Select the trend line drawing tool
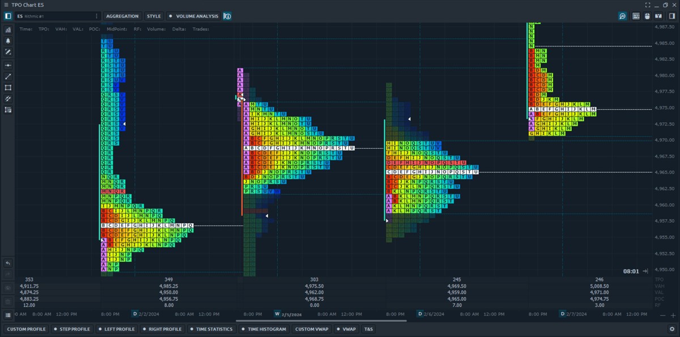680x337 pixels. (x=8, y=76)
